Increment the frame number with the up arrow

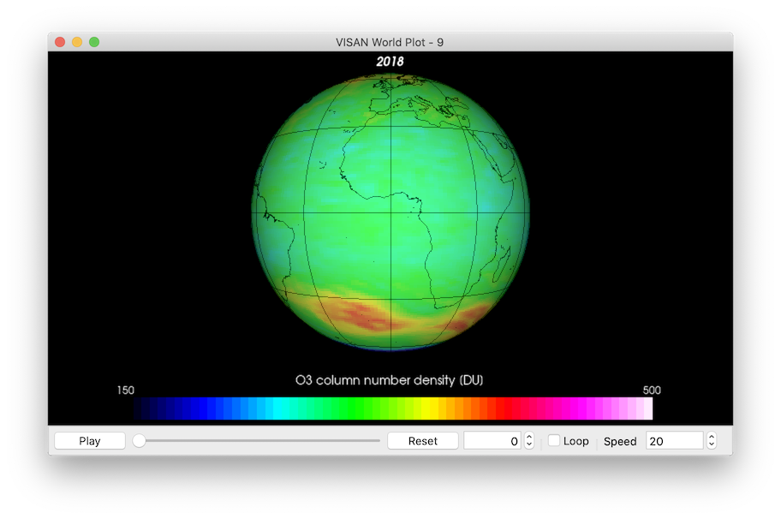pyautogui.click(x=529, y=437)
